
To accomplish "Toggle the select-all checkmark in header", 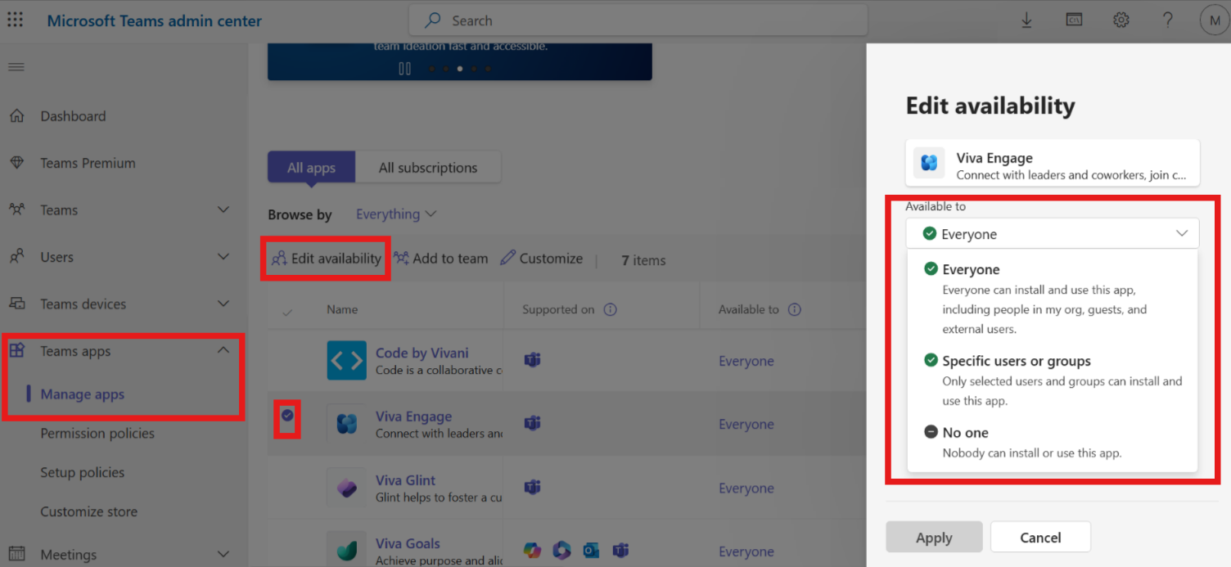I will 286,312.
